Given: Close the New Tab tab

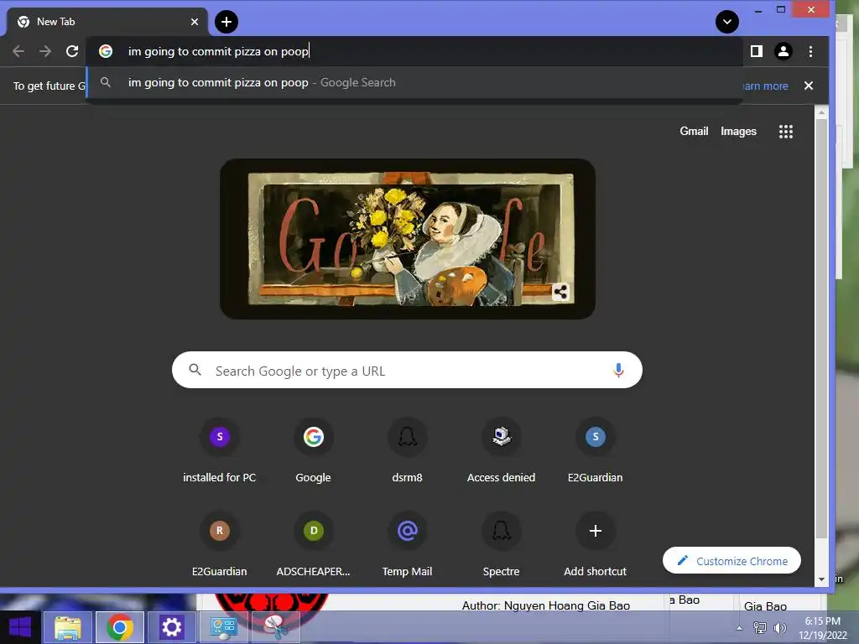Looking at the screenshot, I should [195, 22].
